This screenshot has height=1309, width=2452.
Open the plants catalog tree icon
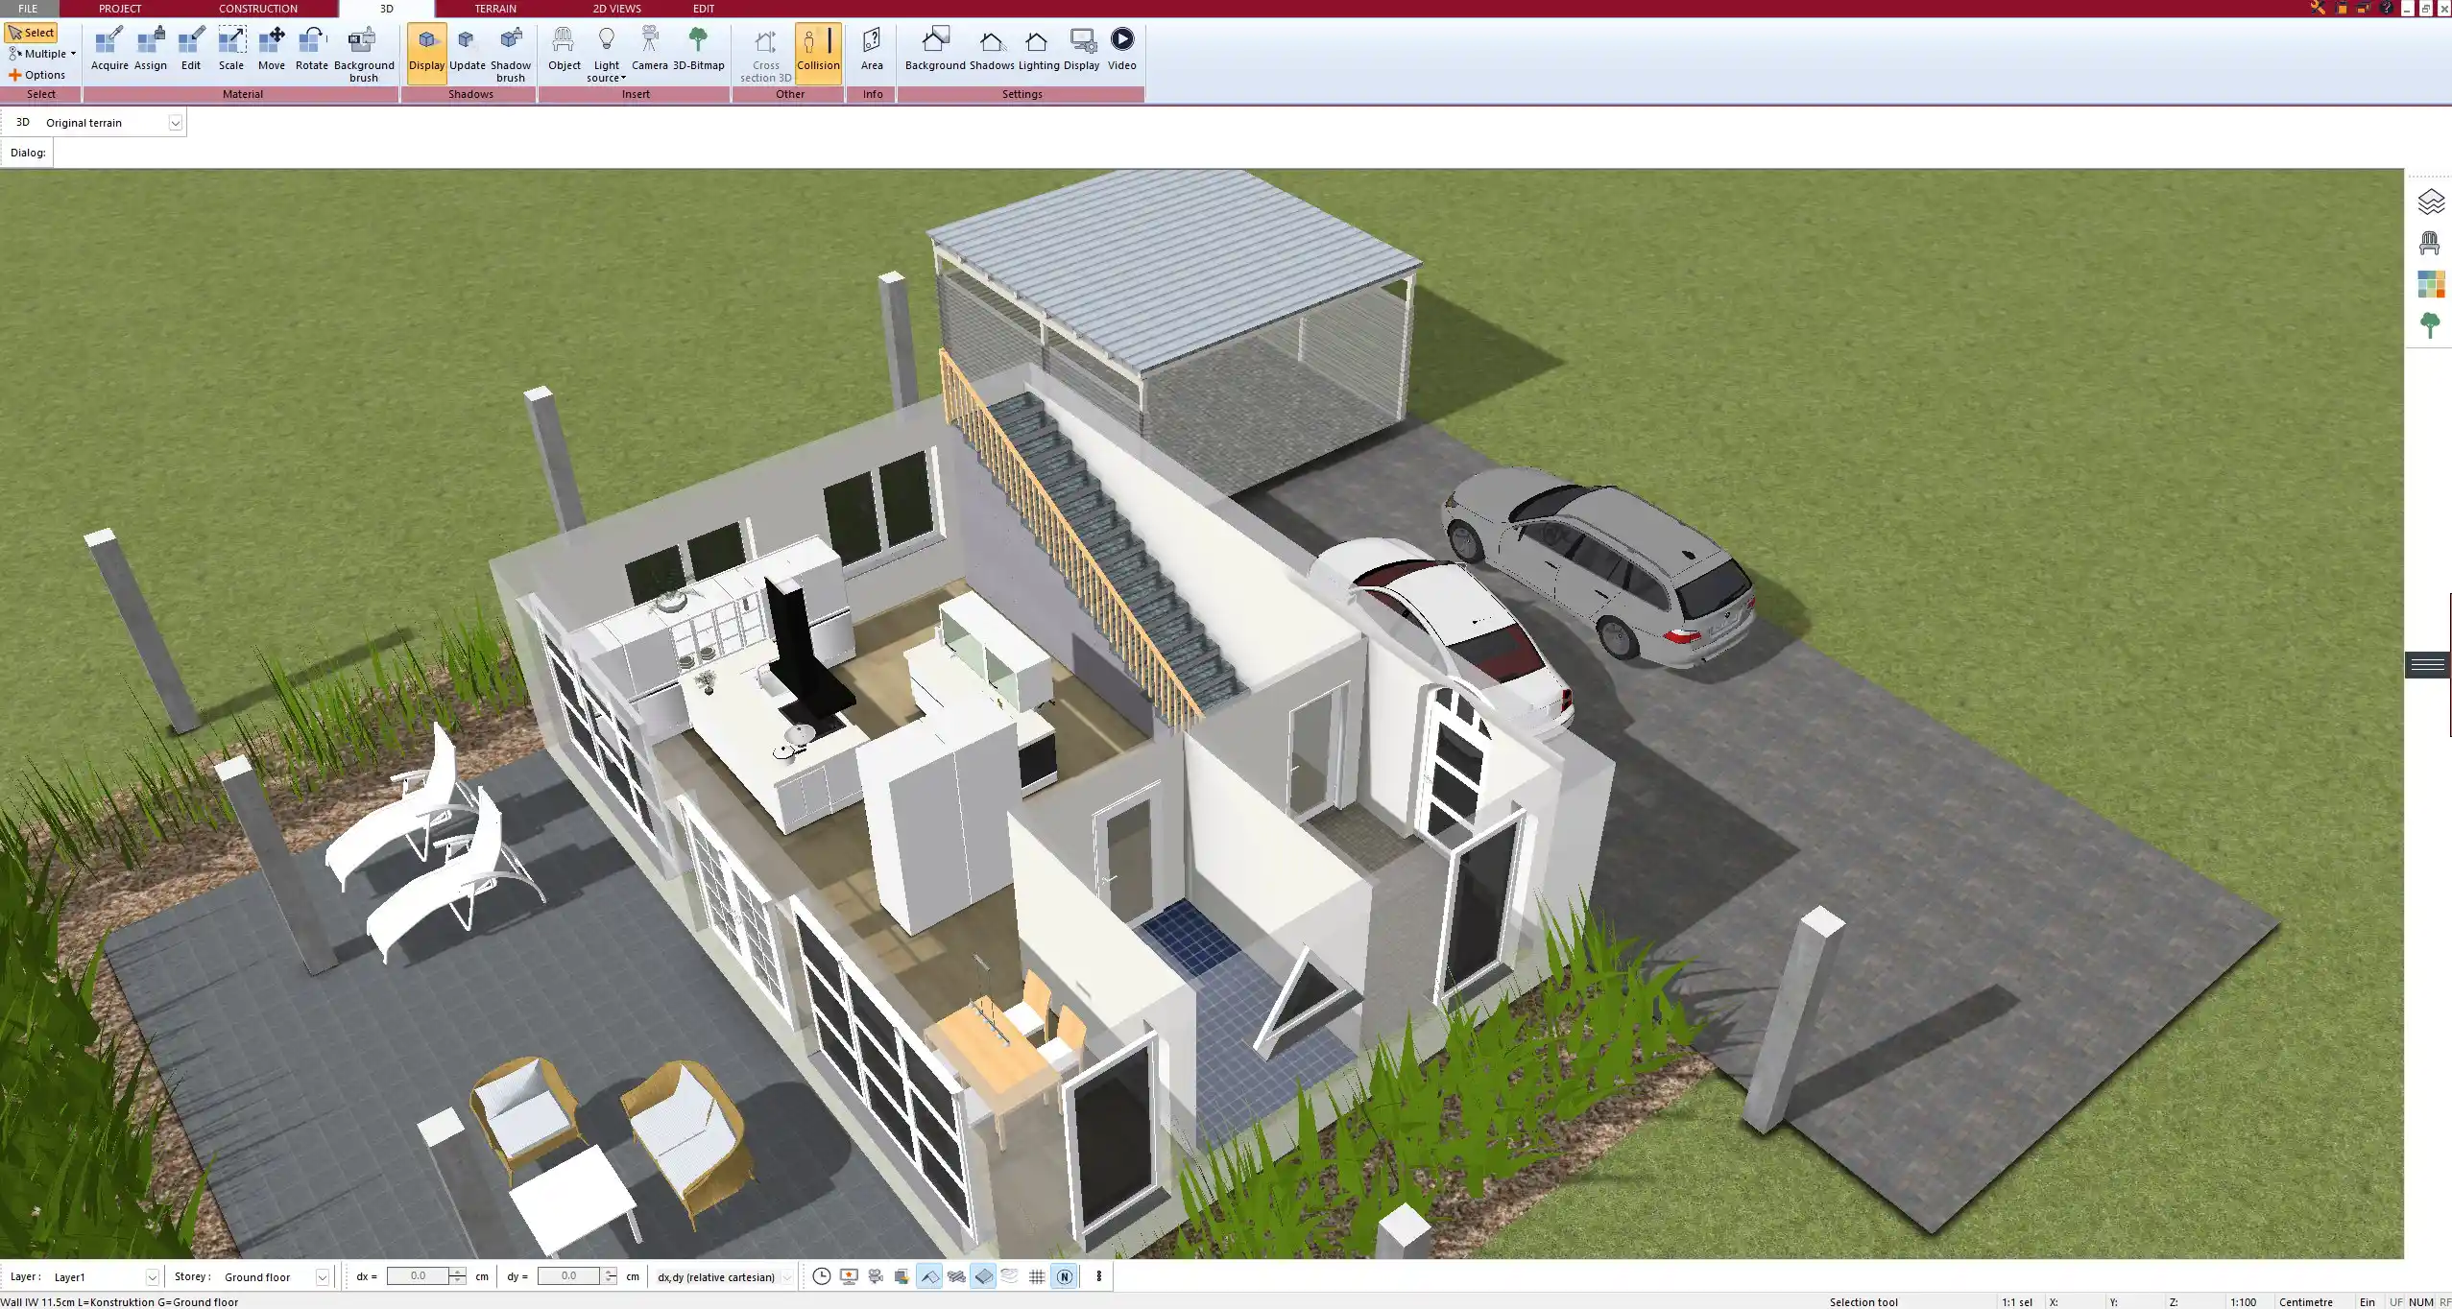point(2430,325)
